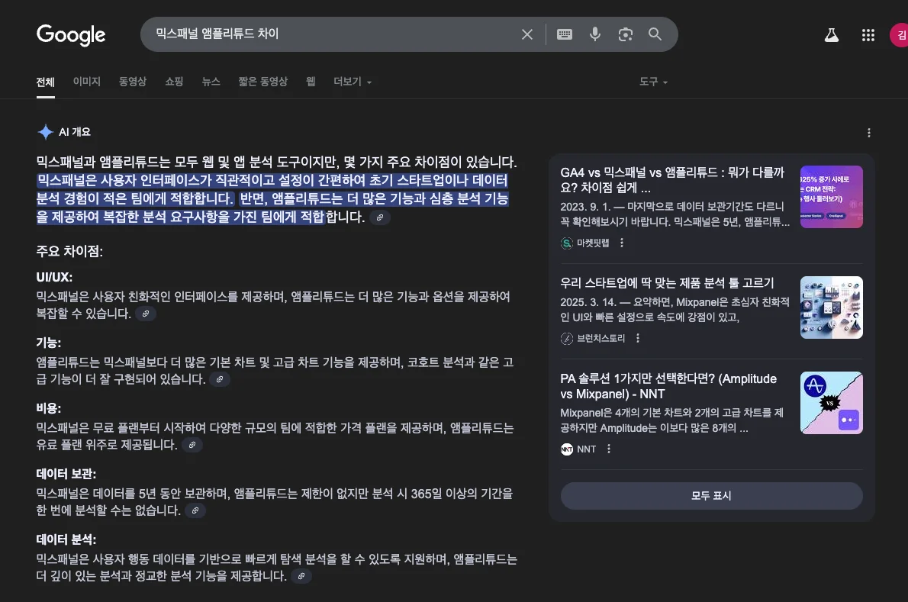Switch to the 이미지 tab

click(x=87, y=82)
